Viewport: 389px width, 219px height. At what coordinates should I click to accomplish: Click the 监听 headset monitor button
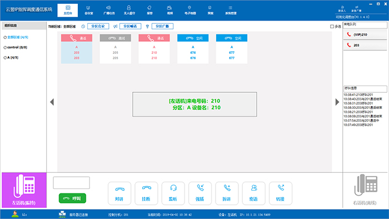pos(173,193)
